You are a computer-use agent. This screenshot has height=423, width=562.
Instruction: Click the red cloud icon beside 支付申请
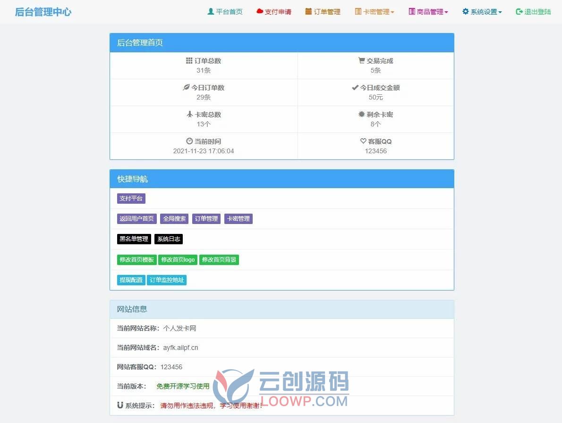point(260,11)
